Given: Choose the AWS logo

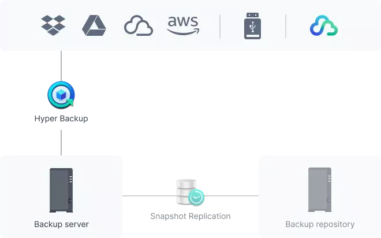Looking at the screenshot, I should pos(183,25).
